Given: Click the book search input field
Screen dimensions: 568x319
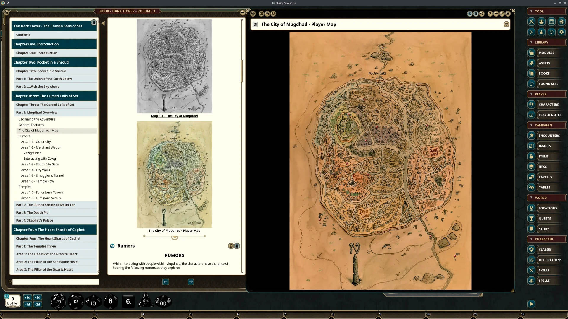Looking at the screenshot, I should click(55, 282).
